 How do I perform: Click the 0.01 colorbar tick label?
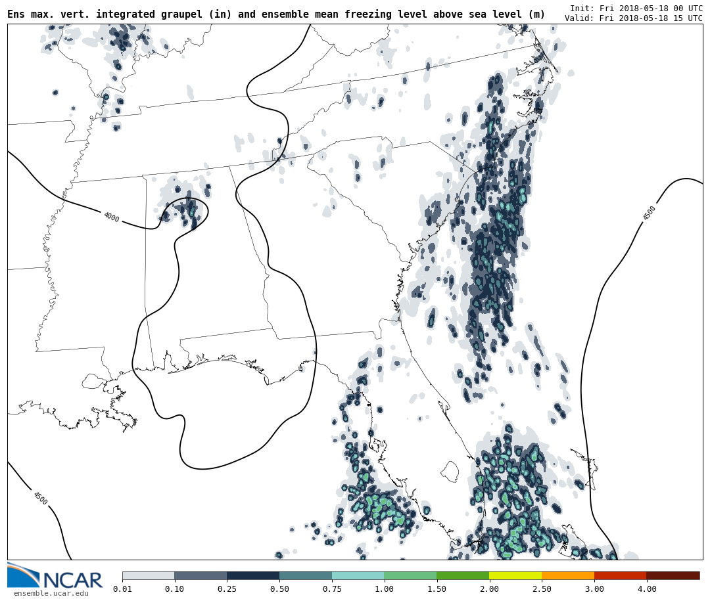pyautogui.click(x=122, y=589)
